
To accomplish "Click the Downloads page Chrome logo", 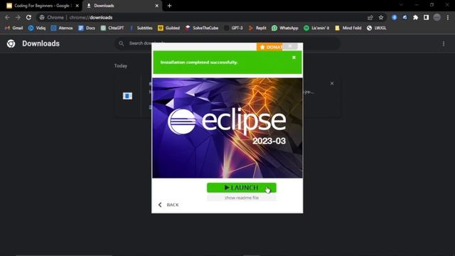I will (11, 43).
